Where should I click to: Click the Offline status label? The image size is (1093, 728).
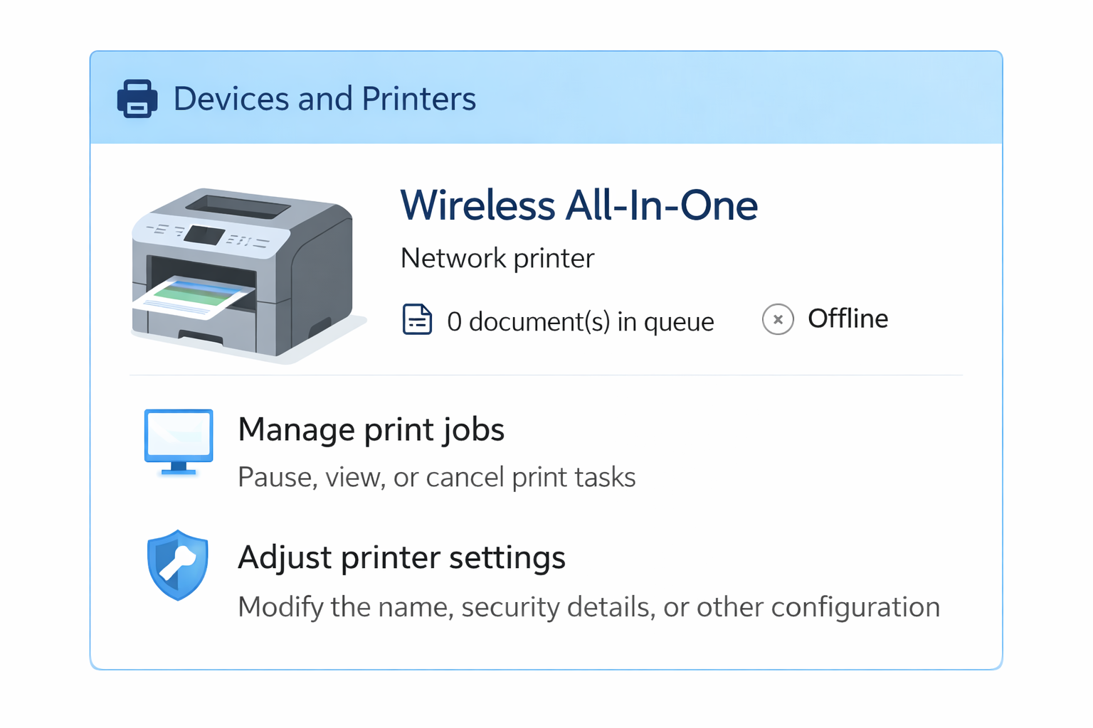point(848,318)
